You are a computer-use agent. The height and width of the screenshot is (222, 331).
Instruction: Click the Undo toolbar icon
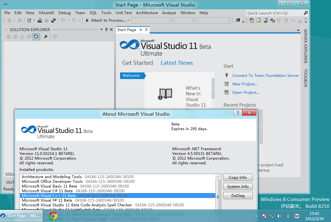63,20
